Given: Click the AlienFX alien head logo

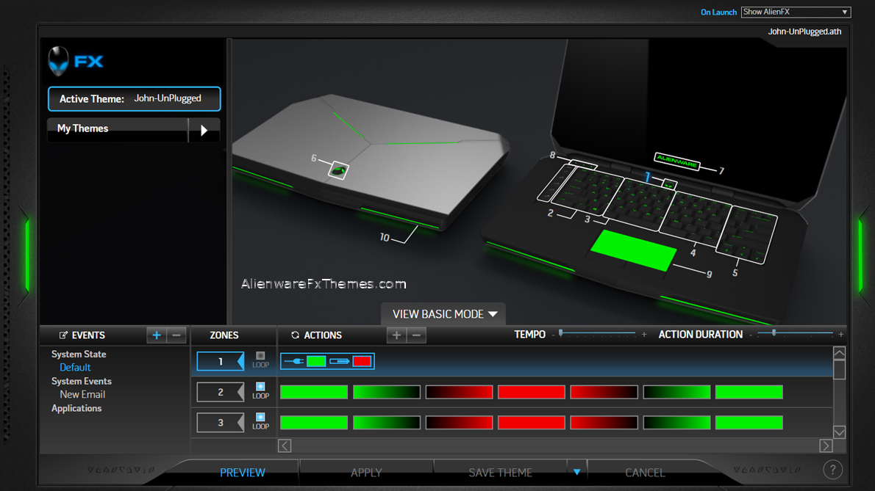Looking at the screenshot, I should [58, 61].
